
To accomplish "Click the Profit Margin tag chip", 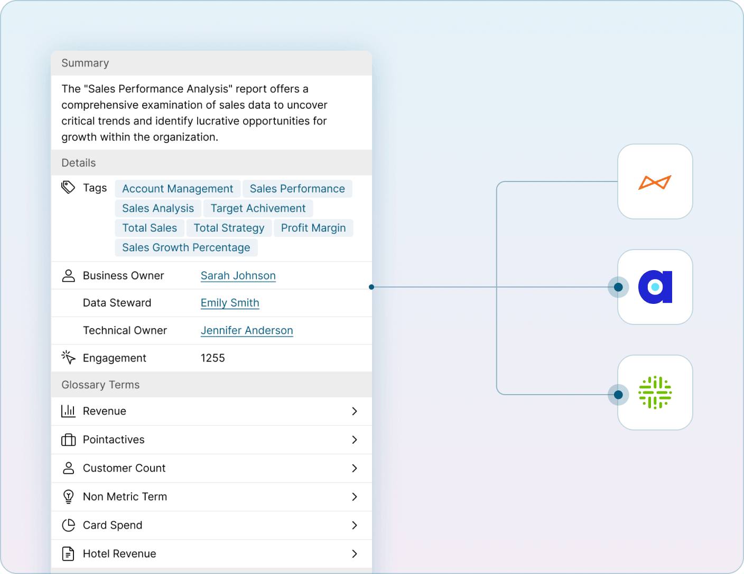I will click(313, 228).
